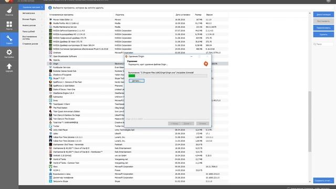Image resolution: width=336 pixels, height=189 pixels.
Task: Click the Upgrade arrow icon in sidebar
Action: [9, 66]
